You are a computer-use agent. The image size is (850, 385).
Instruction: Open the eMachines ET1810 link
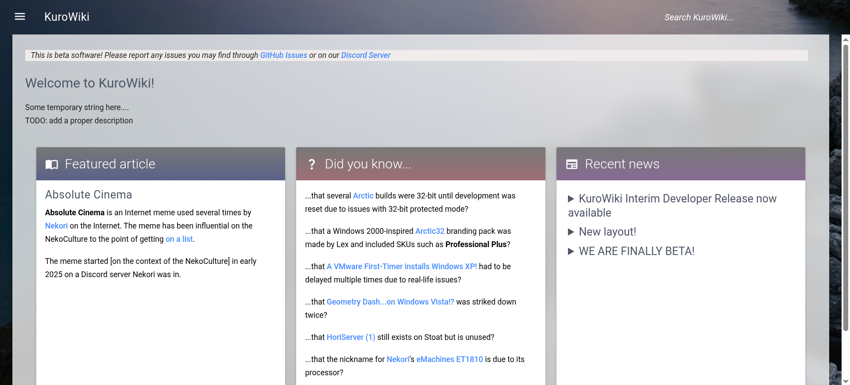[449, 359]
